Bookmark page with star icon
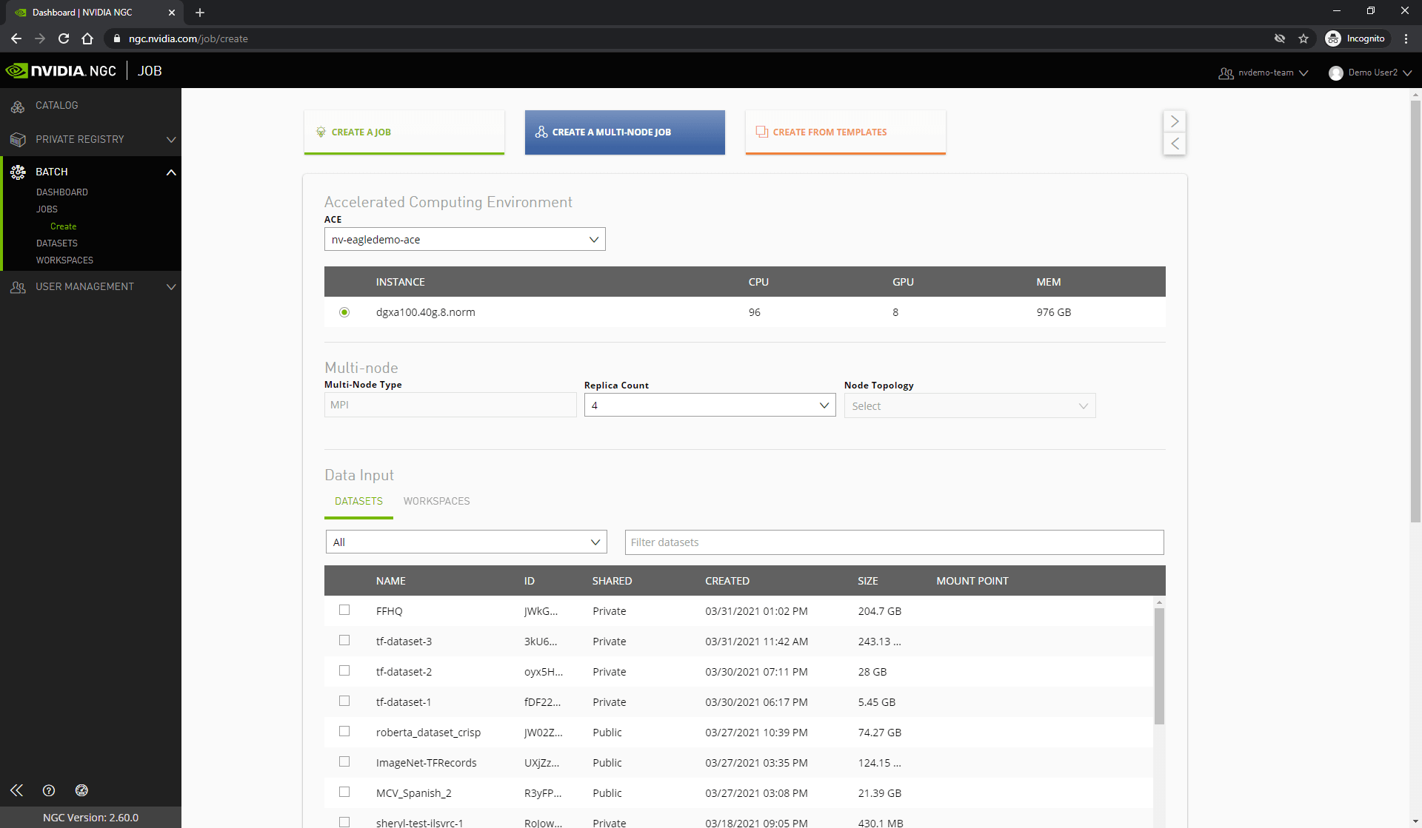This screenshot has width=1422, height=828. [x=1303, y=38]
